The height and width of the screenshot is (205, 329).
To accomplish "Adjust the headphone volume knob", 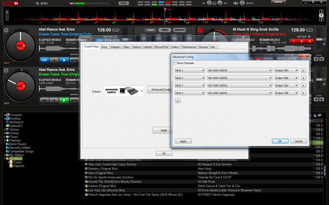I will (x=209, y=3).
